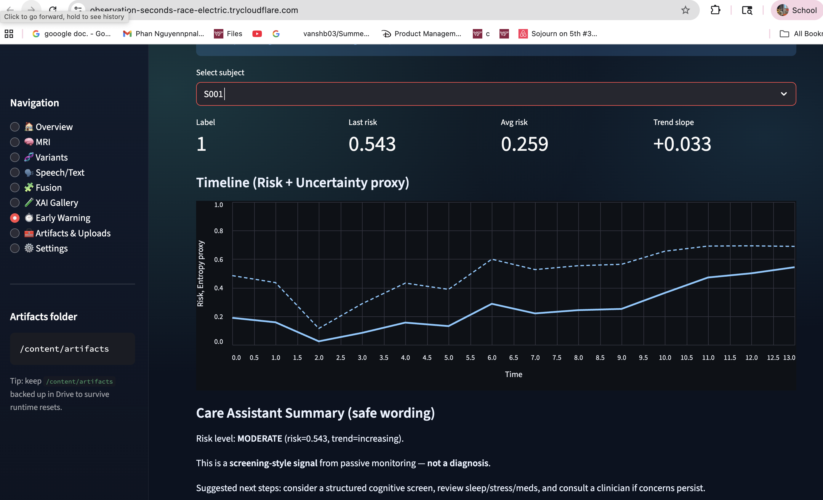Open Gmail Phan Nguyen bookmark

[164, 34]
